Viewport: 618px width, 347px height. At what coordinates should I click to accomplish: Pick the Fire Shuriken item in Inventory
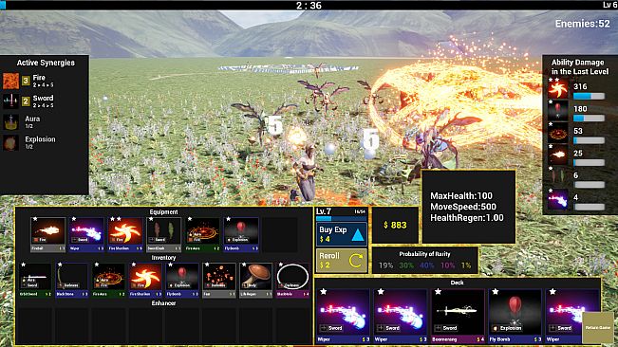[145, 280]
